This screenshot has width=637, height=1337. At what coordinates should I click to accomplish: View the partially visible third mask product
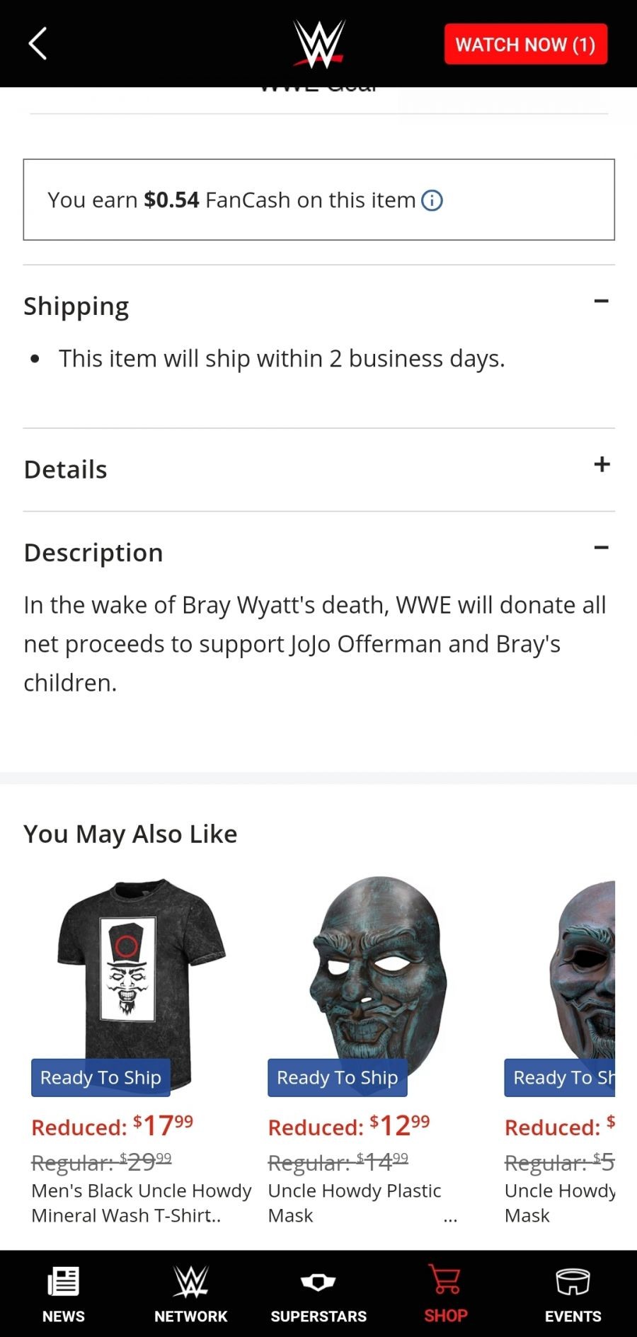(x=584, y=970)
